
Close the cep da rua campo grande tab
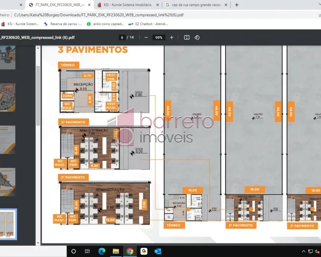226,5
